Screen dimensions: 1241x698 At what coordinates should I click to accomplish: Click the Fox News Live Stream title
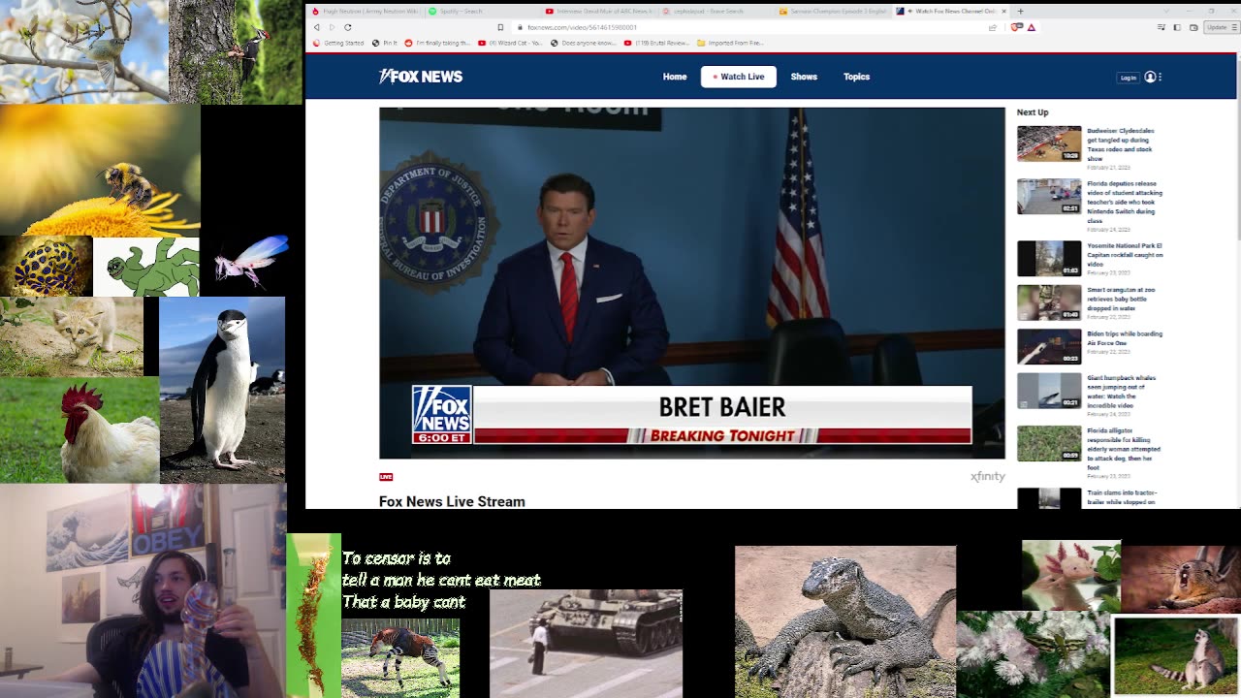click(452, 501)
